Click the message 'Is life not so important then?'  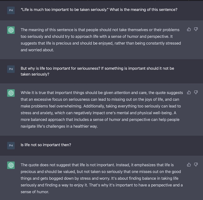point(46,145)
